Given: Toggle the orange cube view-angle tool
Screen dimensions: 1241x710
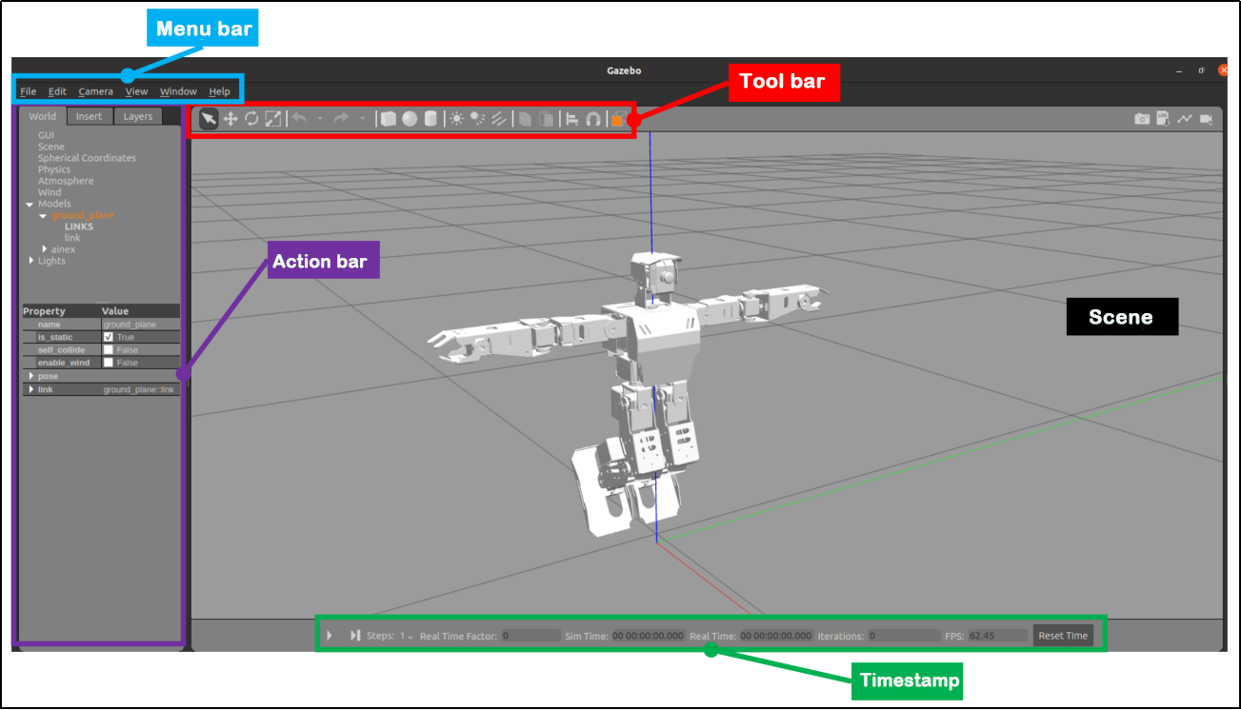Looking at the screenshot, I should (x=619, y=119).
